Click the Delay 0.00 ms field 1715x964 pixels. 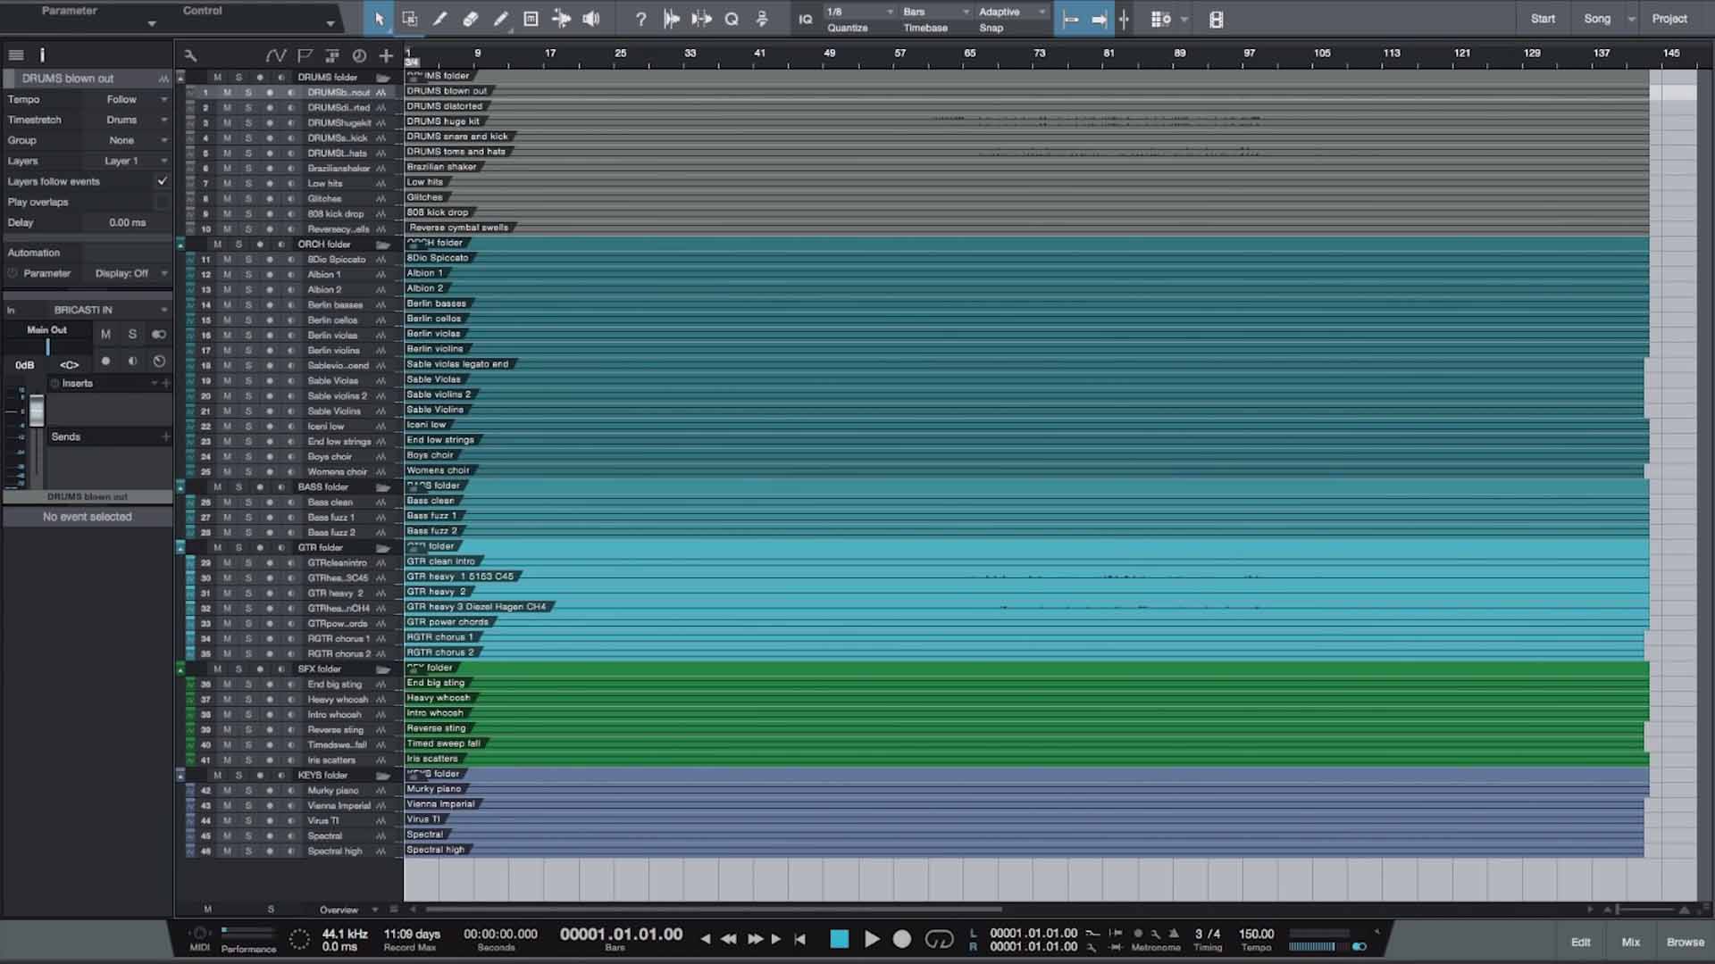click(x=128, y=222)
